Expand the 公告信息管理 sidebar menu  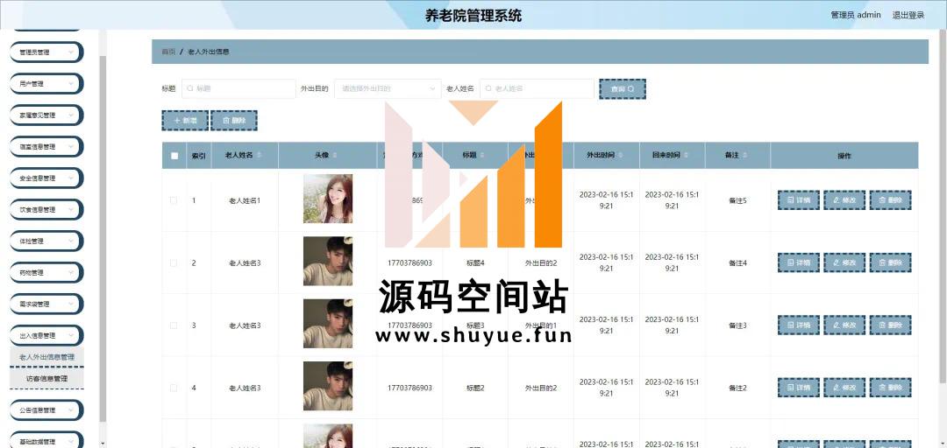(x=46, y=410)
